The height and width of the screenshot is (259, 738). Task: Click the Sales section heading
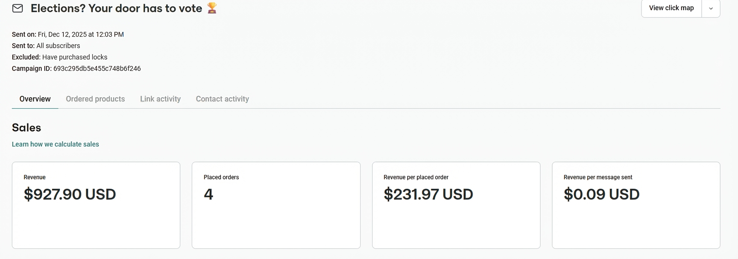pyautogui.click(x=26, y=127)
